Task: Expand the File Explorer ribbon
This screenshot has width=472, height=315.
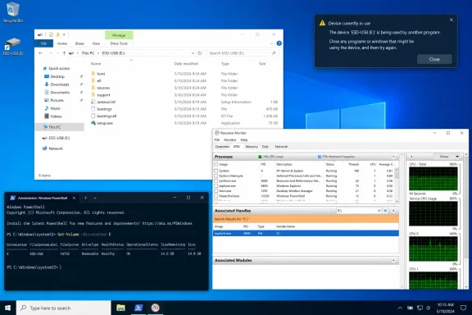Action: 271,43
